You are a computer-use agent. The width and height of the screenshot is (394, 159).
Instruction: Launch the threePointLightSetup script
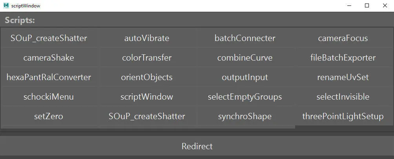coord(343,116)
